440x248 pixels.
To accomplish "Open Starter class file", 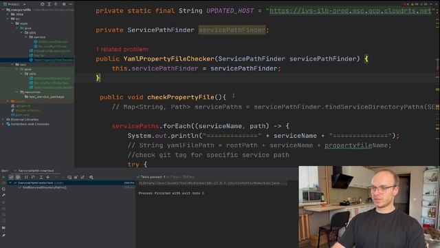I will (37, 55).
